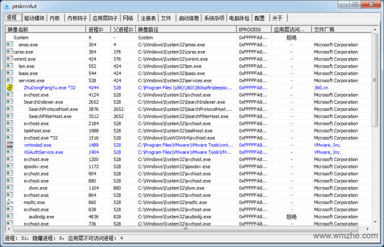
Task: Click the msdtc.exe process icon
Action: tap(10, 203)
